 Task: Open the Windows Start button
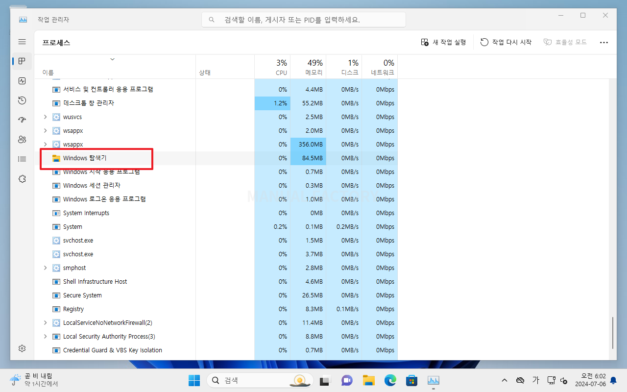click(194, 380)
